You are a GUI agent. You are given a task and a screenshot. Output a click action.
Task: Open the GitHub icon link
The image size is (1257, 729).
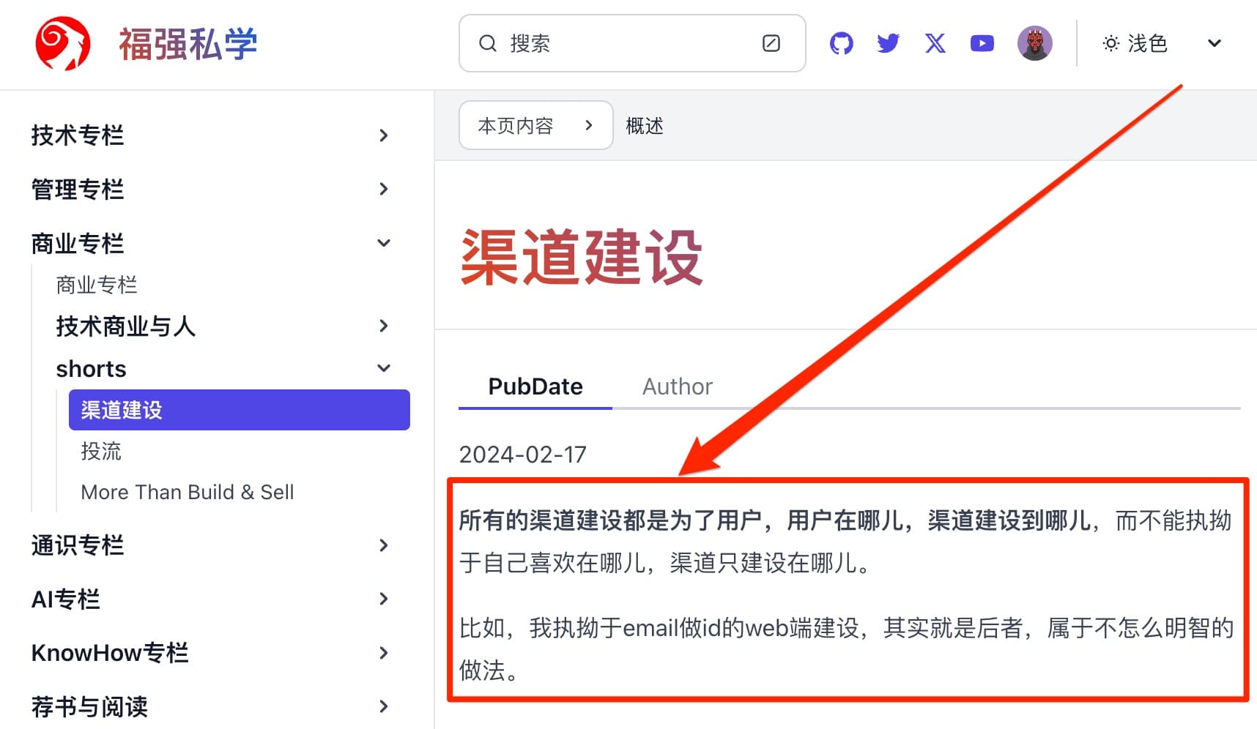tap(841, 44)
